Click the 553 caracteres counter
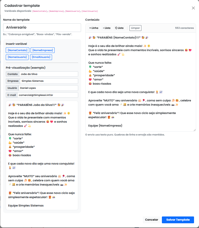 [184, 28]
